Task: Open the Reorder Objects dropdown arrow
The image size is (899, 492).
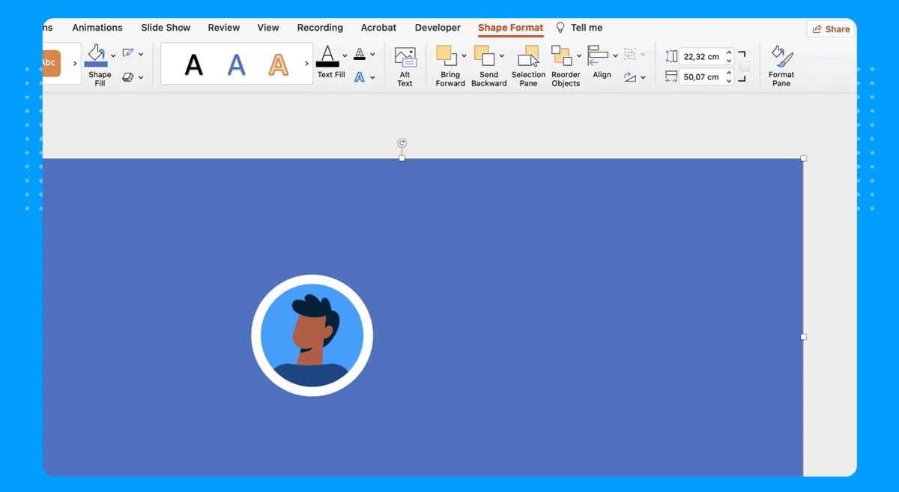Action: pos(578,56)
